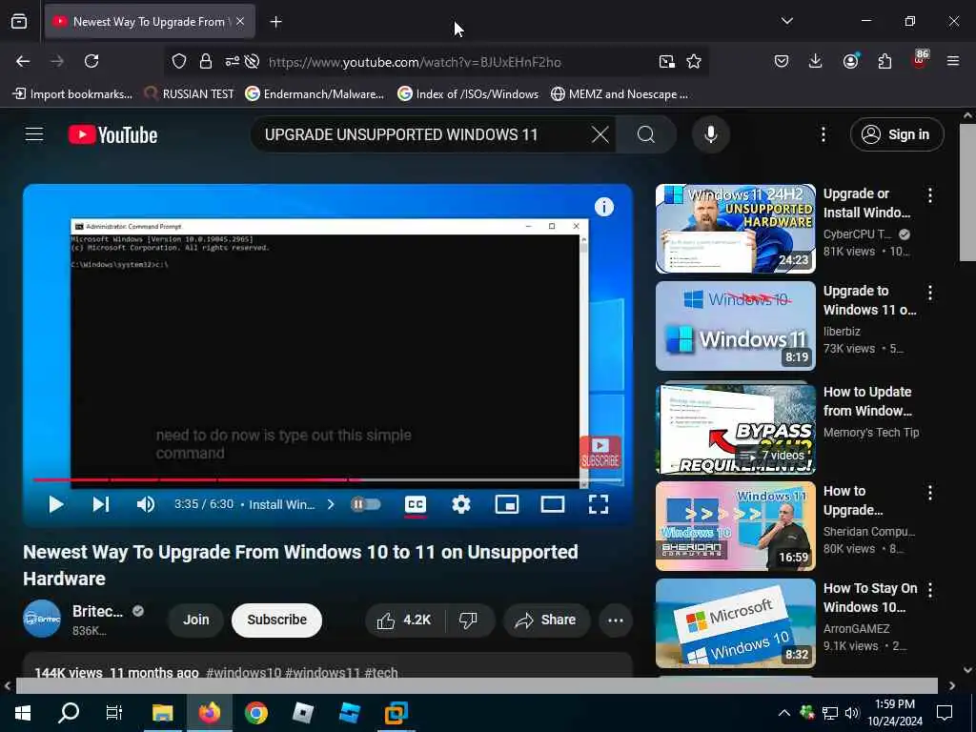Seek on the red video progress bar
The height and width of the screenshot is (732, 976).
tap(327, 480)
